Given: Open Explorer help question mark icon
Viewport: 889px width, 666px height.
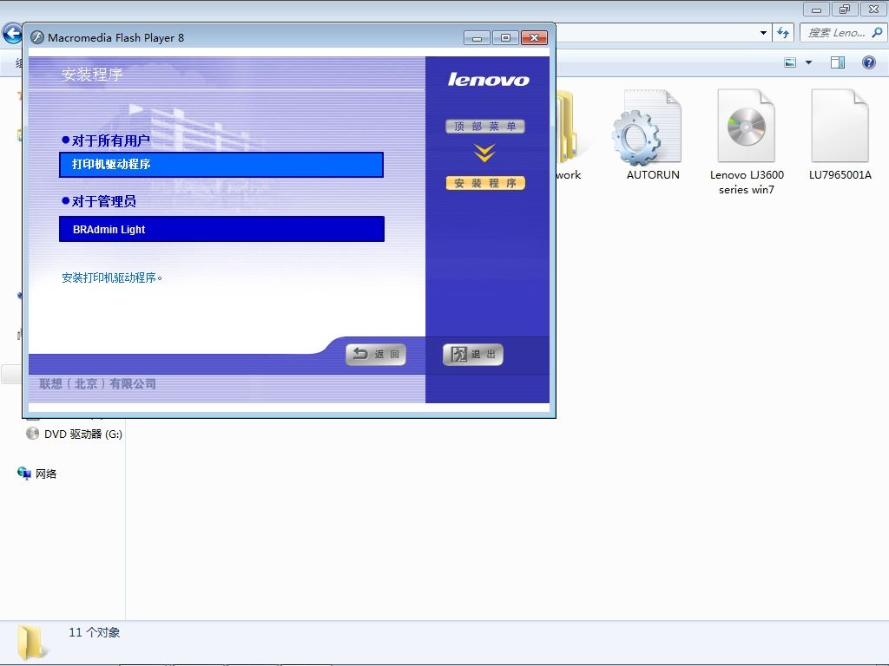Looking at the screenshot, I should [x=868, y=62].
